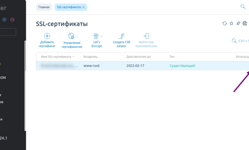
Task: Expand all menu items with blue plus
Action: click(4, 19)
